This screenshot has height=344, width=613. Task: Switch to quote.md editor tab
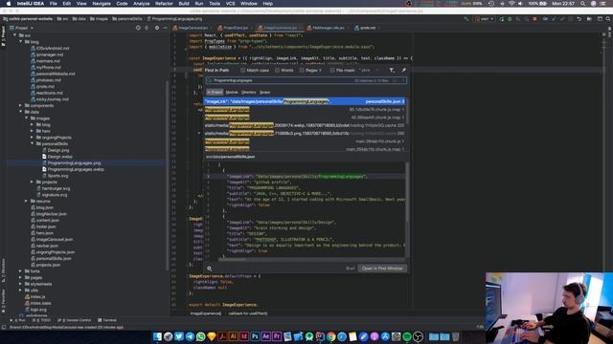[x=367, y=28]
